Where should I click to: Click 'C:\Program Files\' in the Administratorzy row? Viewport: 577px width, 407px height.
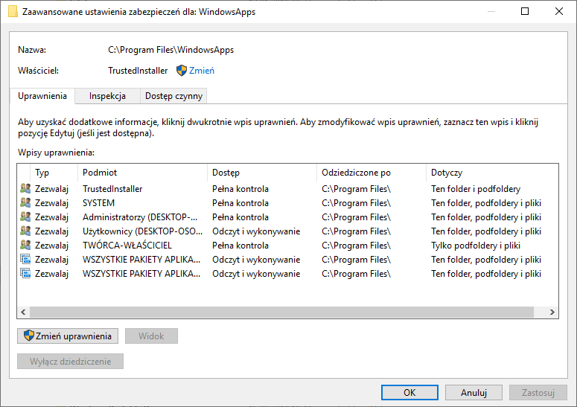tap(356, 217)
